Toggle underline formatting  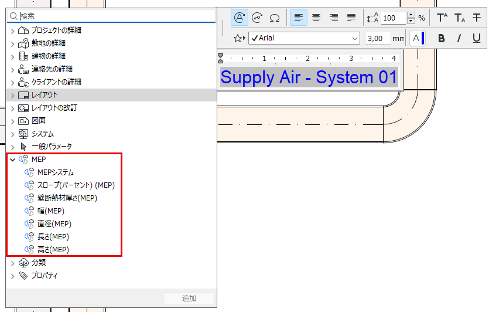[476, 38]
